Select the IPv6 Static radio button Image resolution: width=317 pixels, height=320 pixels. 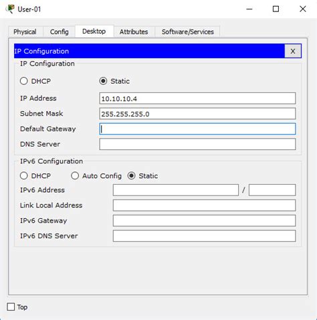tap(132, 176)
